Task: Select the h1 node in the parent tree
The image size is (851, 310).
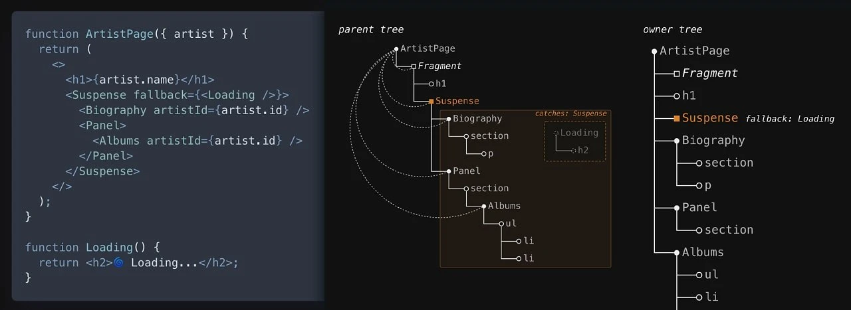Action: pos(441,84)
